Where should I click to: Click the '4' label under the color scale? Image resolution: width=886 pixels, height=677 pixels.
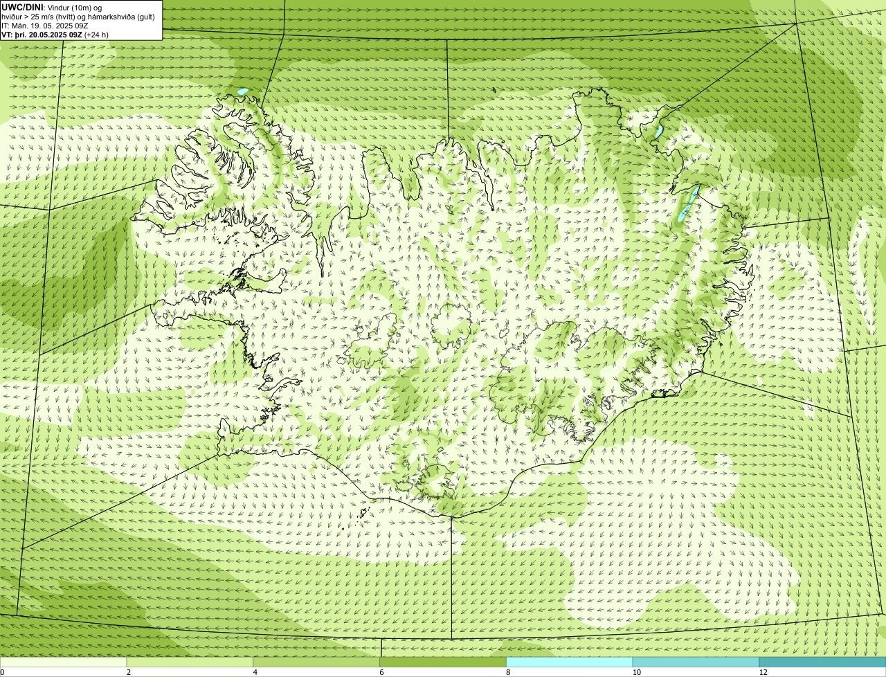tap(255, 672)
